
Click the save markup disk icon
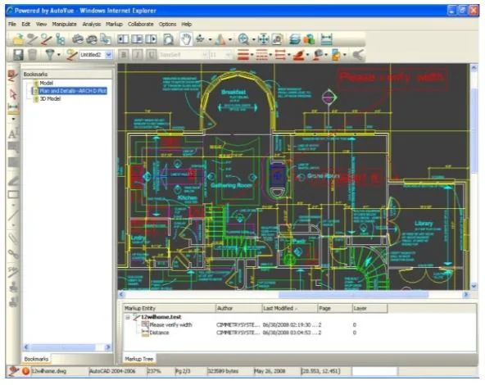point(18,55)
